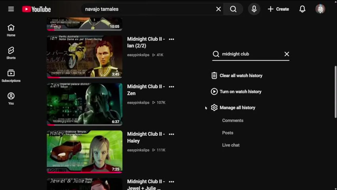Open the Live chat history link
Image resolution: width=337 pixels, height=190 pixels.
point(231,145)
